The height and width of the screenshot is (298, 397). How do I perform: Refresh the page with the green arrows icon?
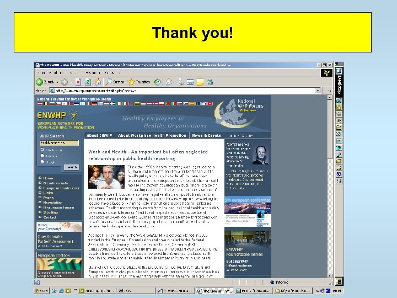point(88,82)
